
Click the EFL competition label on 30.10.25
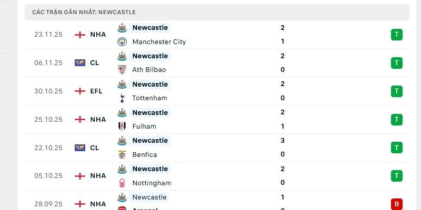(x=96, y=91)
